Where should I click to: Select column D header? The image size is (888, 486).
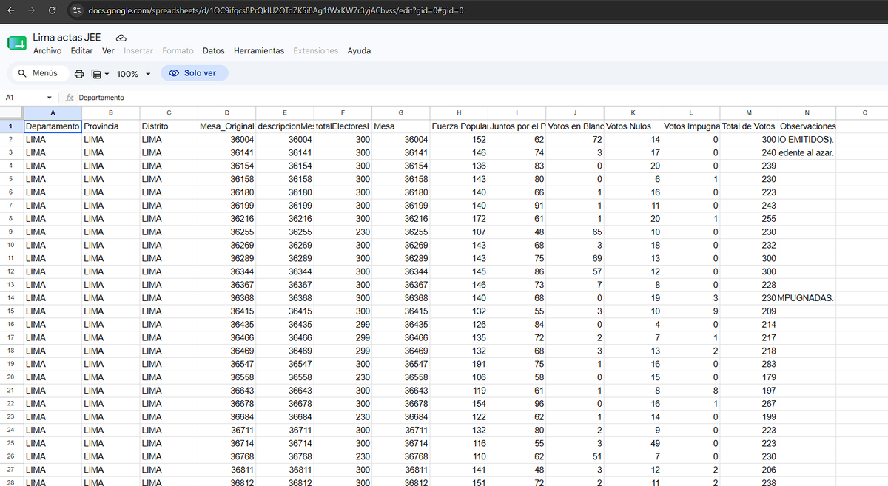point(226,112)
